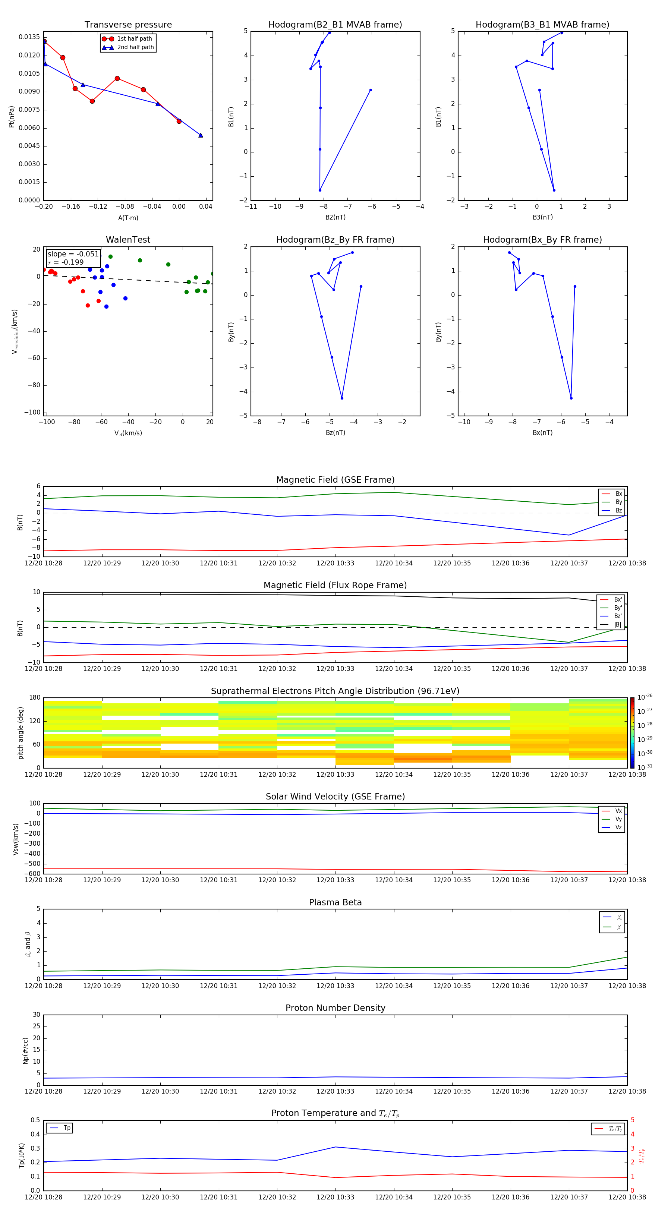Click the "pitch angle (deg)" y-axis label

pos(21,733)
